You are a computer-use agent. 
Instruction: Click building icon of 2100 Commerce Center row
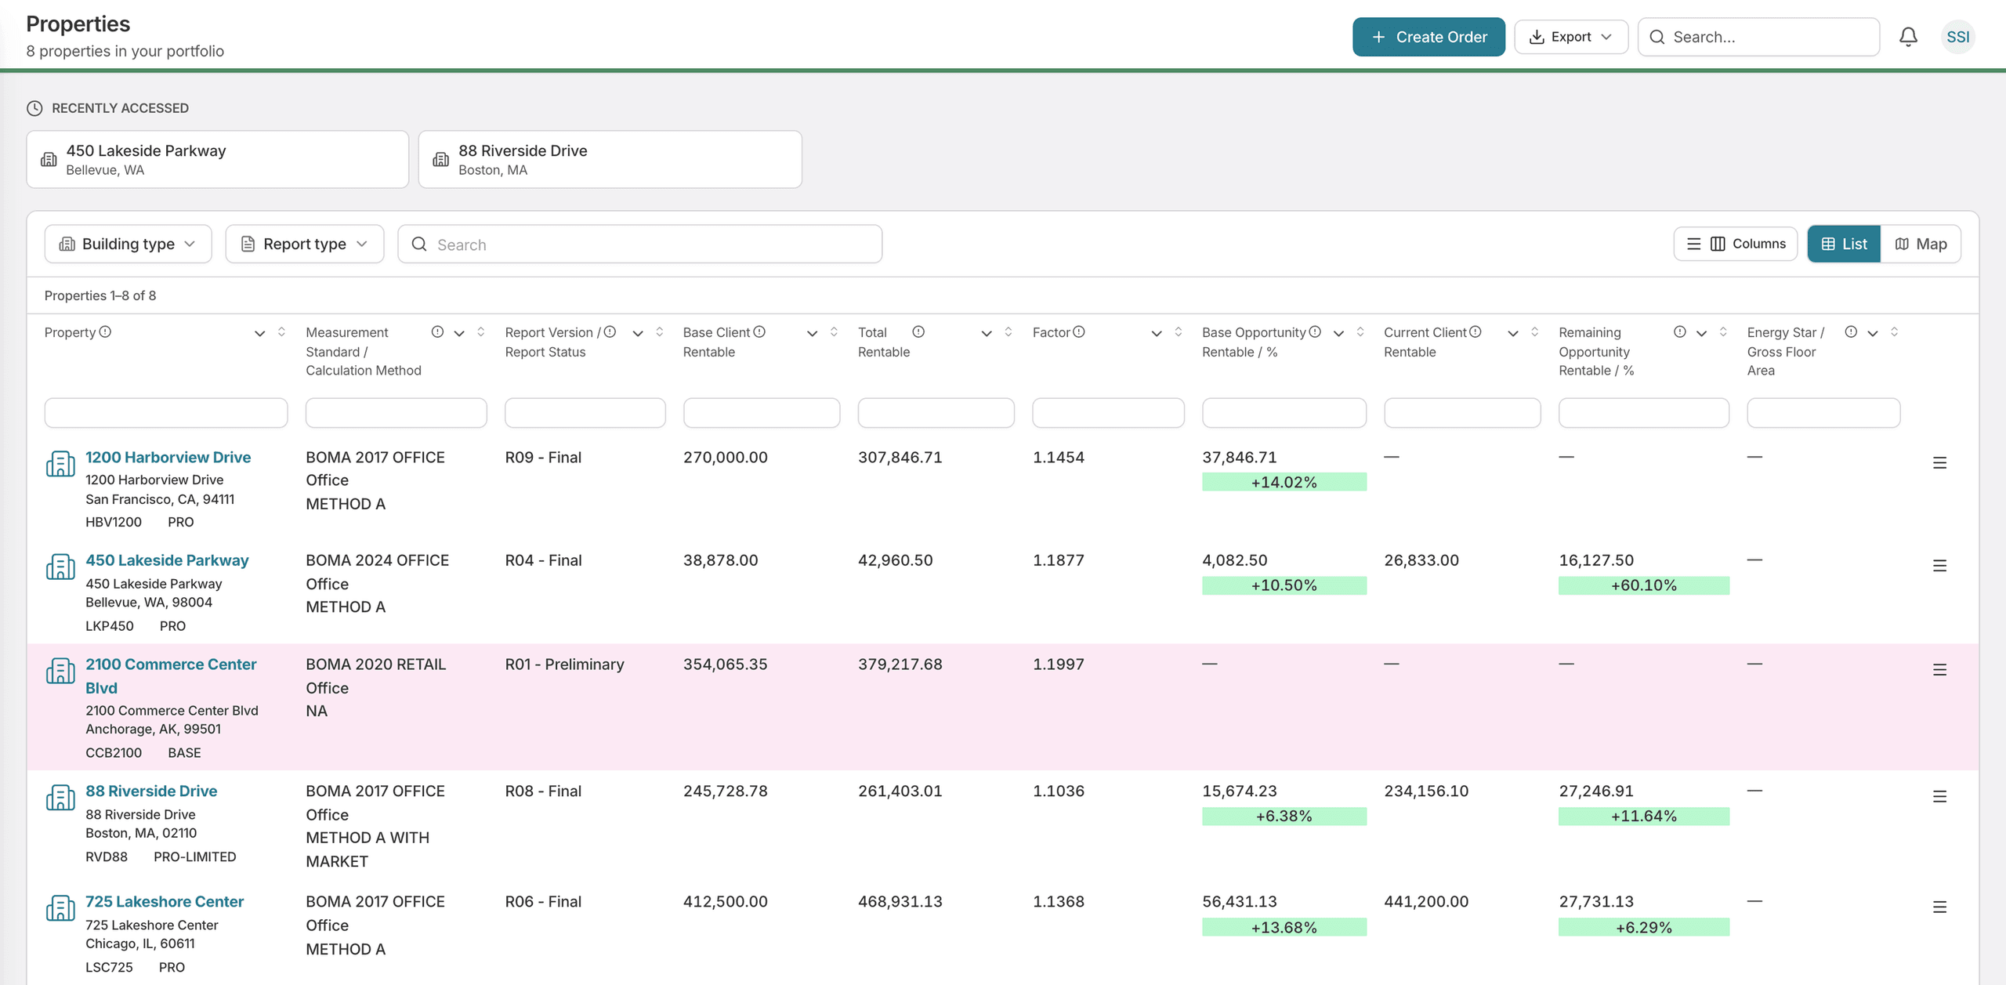pos(60,671)
